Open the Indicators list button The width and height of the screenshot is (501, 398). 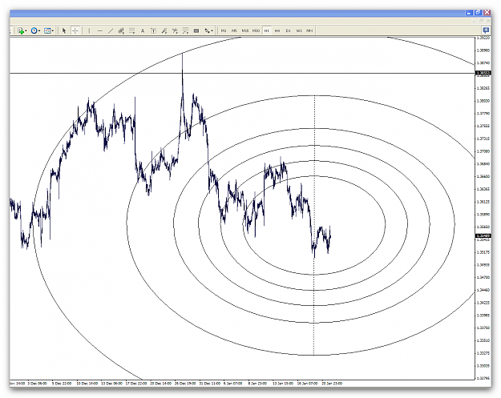pyautogui.click(x=21, y=30)
